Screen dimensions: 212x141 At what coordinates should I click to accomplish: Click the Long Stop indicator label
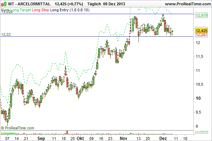40,10
